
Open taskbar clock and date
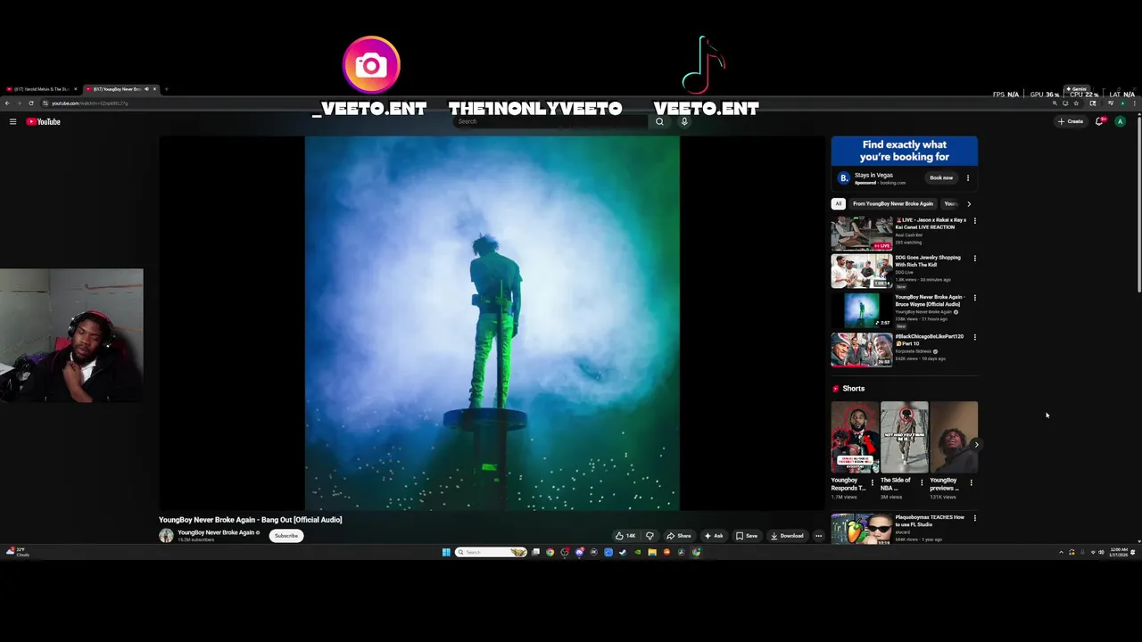tap(1119, 552)
